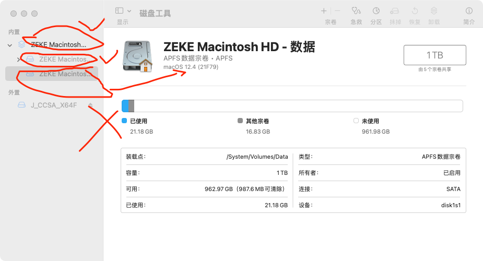Click the 1 TB capacity box
483x261 pixels.
click(434, 55)
